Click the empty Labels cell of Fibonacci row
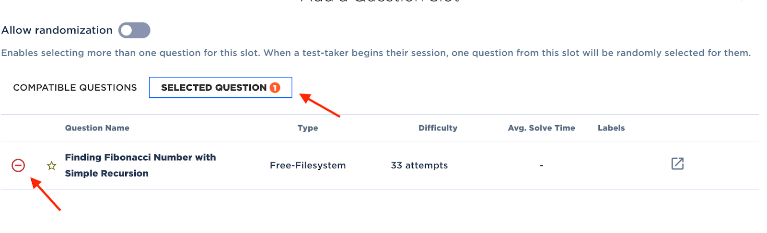The height and width of the screenshot is (233, 767). (611, 165)
